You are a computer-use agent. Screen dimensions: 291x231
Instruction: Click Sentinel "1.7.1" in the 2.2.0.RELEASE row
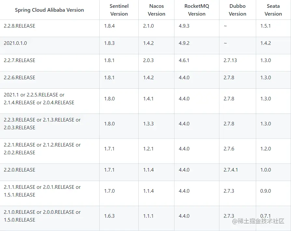109,170
